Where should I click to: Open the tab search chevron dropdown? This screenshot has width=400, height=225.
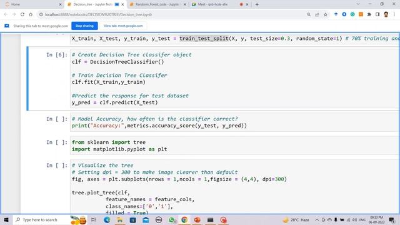click(358, 4)
